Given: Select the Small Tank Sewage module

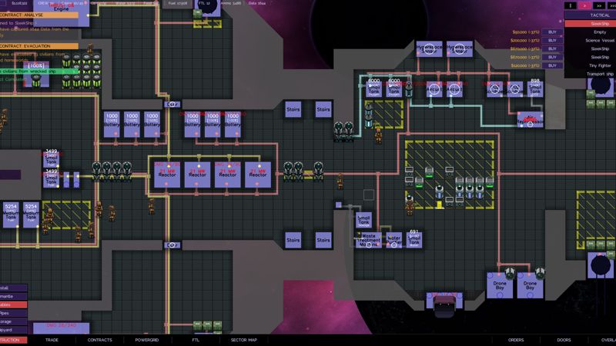Looking at the screenshot, I should (x=363, y=220).
